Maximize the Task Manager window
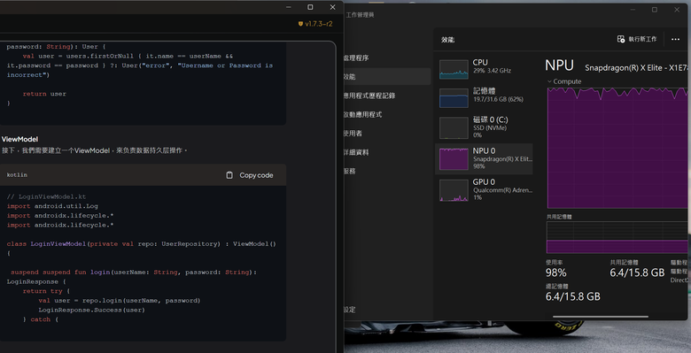This screenshot has width=691, height=353. (655, 10)
